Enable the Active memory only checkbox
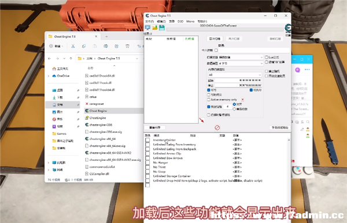 point(208,100)
